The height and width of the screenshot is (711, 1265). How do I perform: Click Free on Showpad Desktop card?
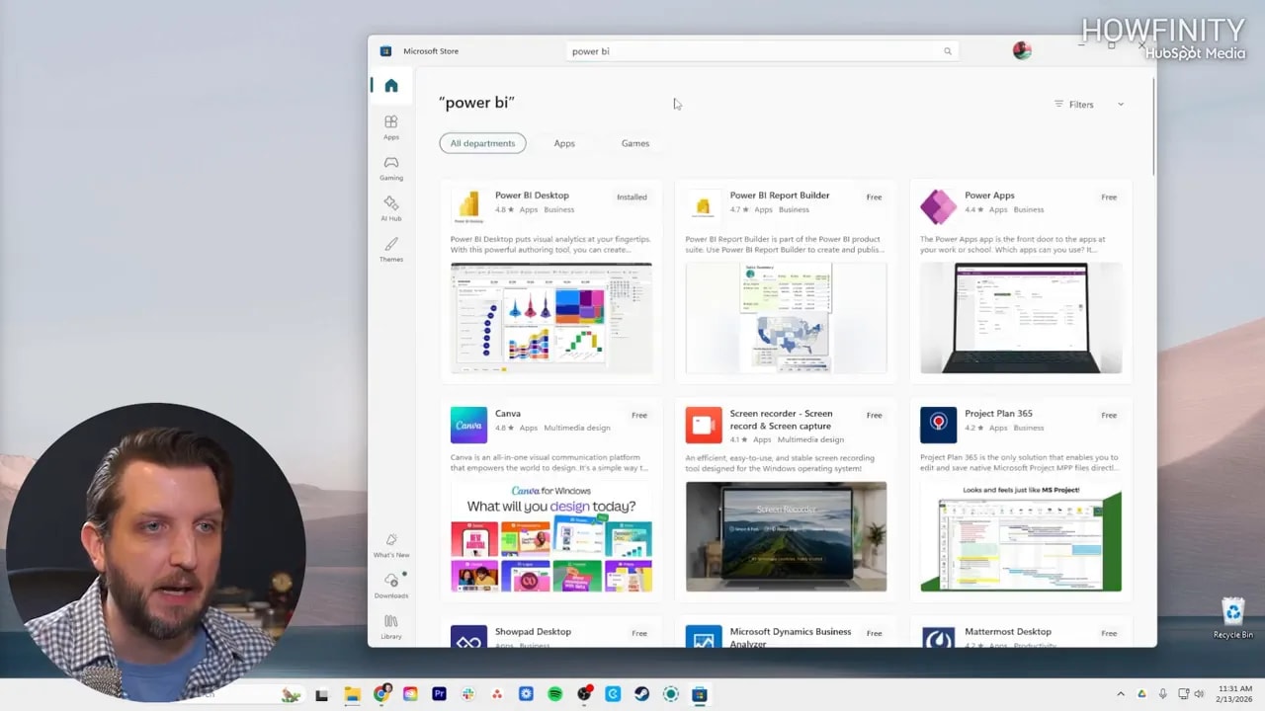(639, 634)
